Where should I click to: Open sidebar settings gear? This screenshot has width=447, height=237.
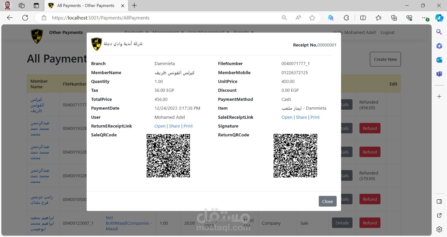tap(439, 229)
